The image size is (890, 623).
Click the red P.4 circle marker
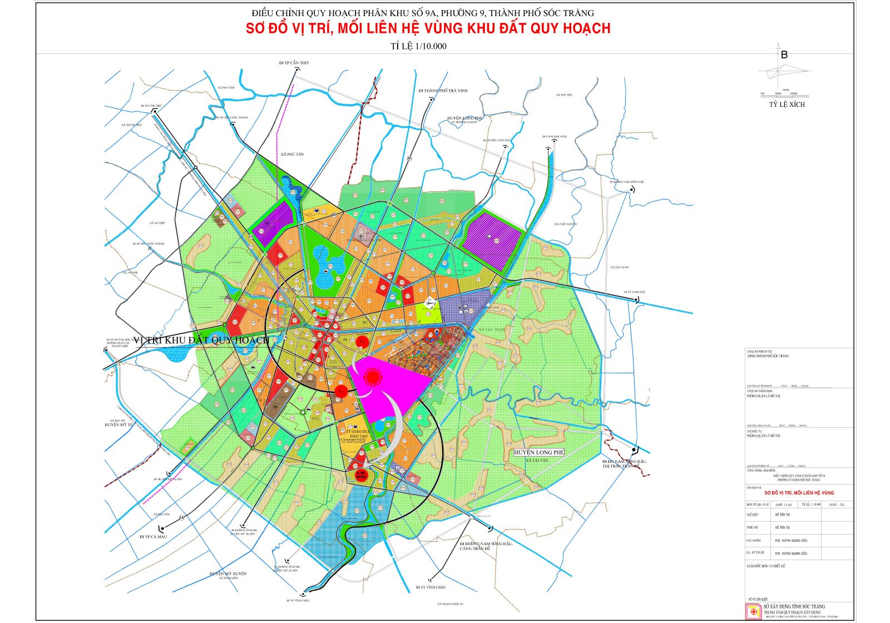pyautogui.click(x=362, y=341)
